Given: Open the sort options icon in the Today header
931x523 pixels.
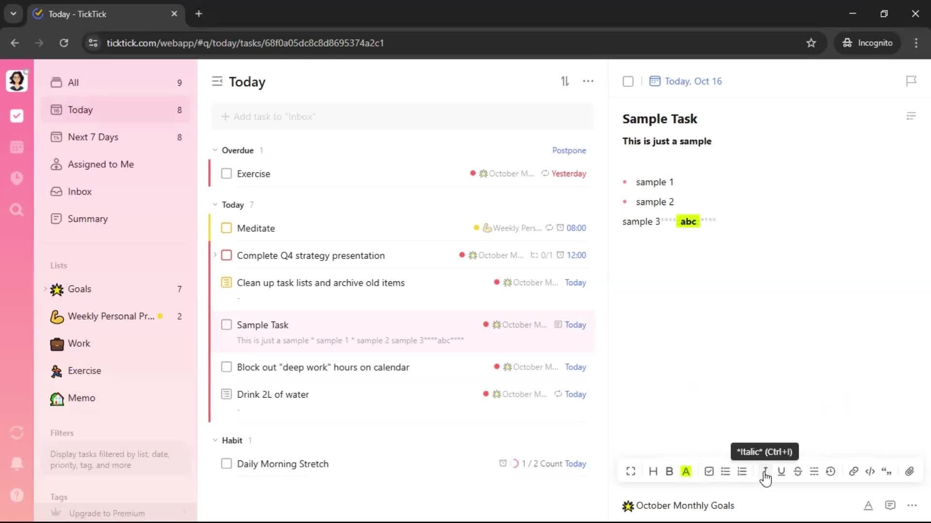Looking at the screenshot, I should click(565, 81).
